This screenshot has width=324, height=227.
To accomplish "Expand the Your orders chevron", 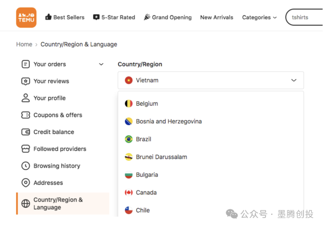I will (101, 64).
